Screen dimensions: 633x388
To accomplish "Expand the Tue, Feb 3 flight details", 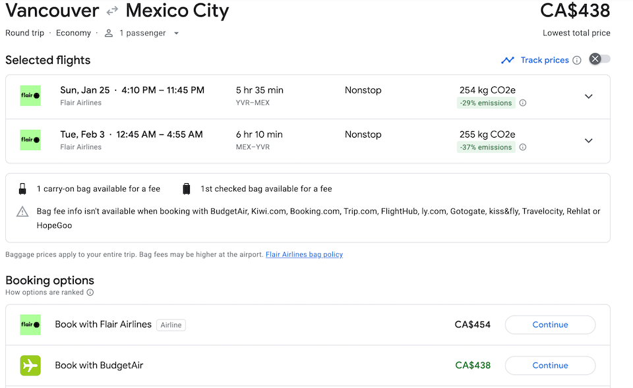I will pyautogui.click(x=589, y=140).
